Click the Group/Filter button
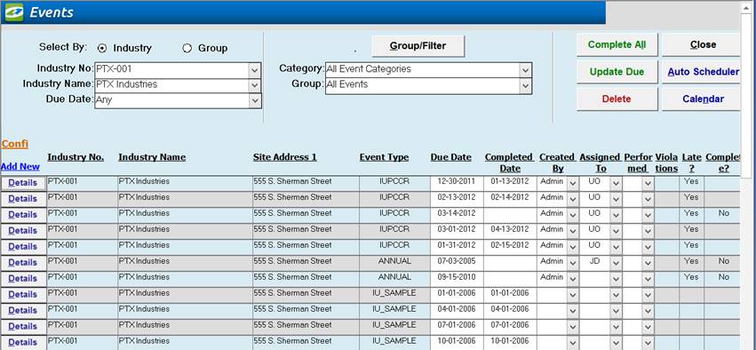Screen dimensions: 756x350 (418, 46)
